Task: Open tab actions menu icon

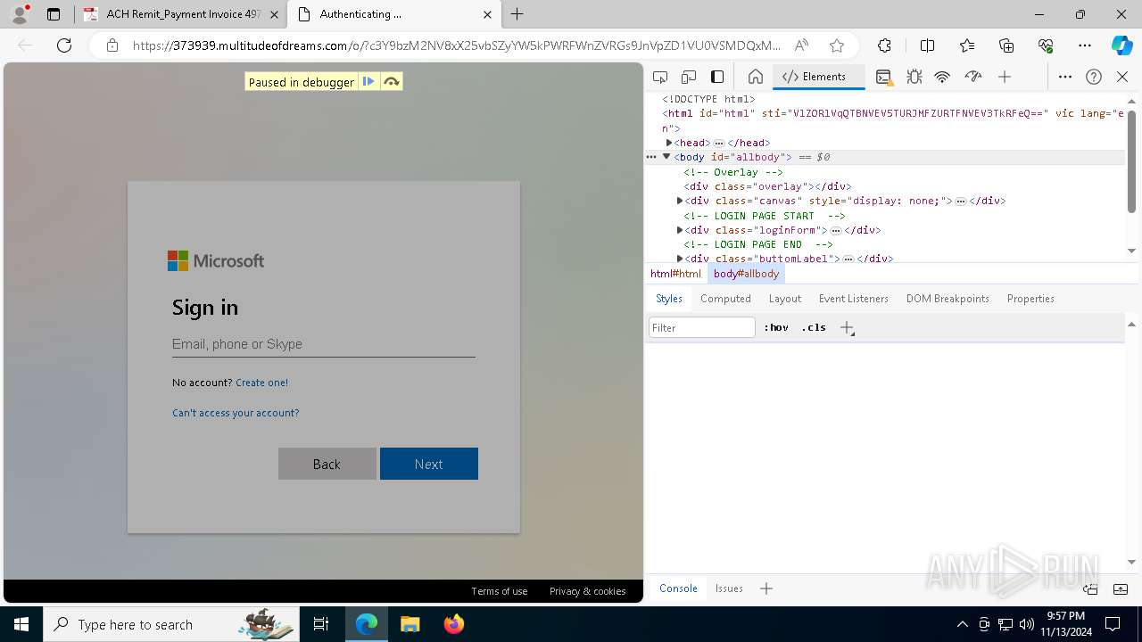Action: (54, 14)
